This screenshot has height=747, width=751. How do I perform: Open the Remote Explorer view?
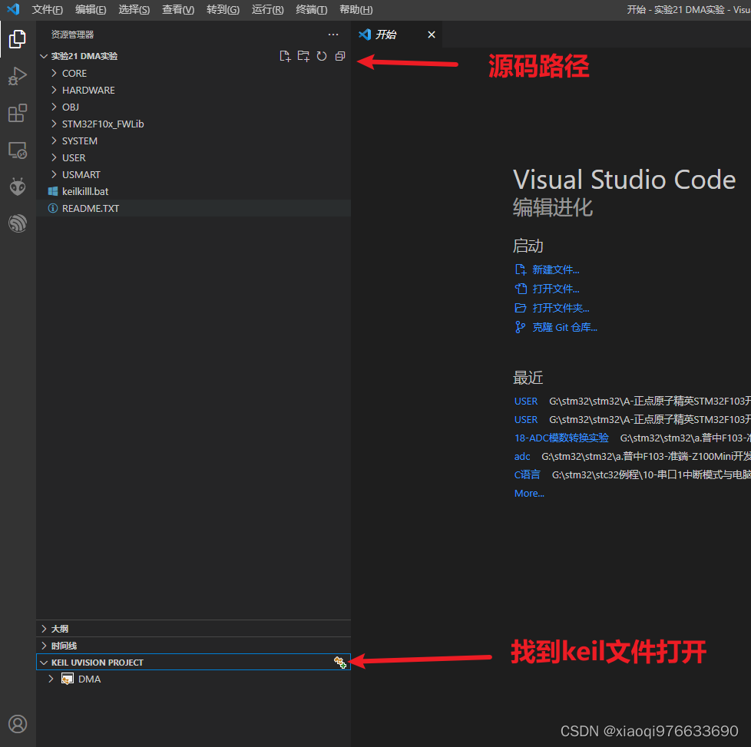(x=17, y=150)
